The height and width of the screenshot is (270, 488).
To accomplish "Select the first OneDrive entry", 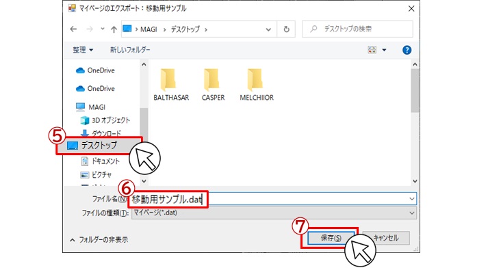I will [x=95, y=70].
